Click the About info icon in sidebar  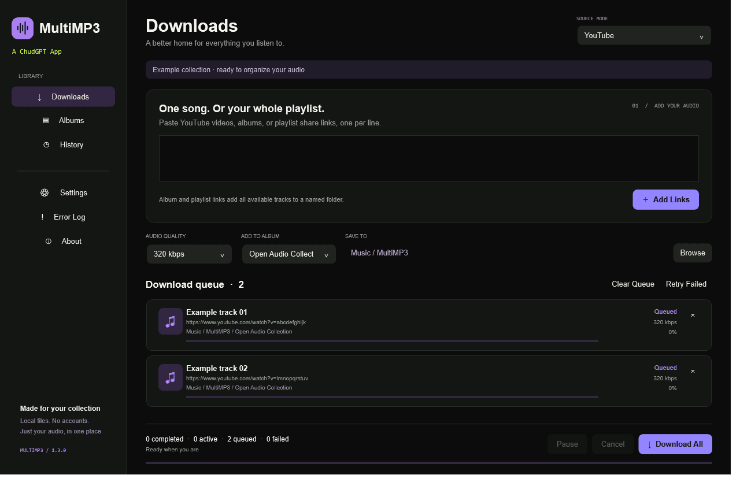[x=49, y=242]
